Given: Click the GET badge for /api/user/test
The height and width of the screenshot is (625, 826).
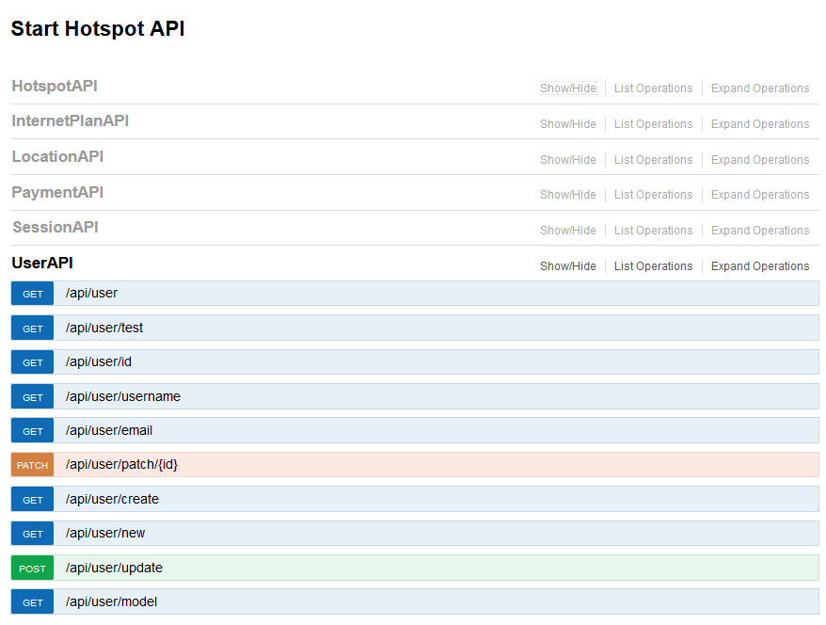Looking at the screenshot, I should click(x=33, y=329).
